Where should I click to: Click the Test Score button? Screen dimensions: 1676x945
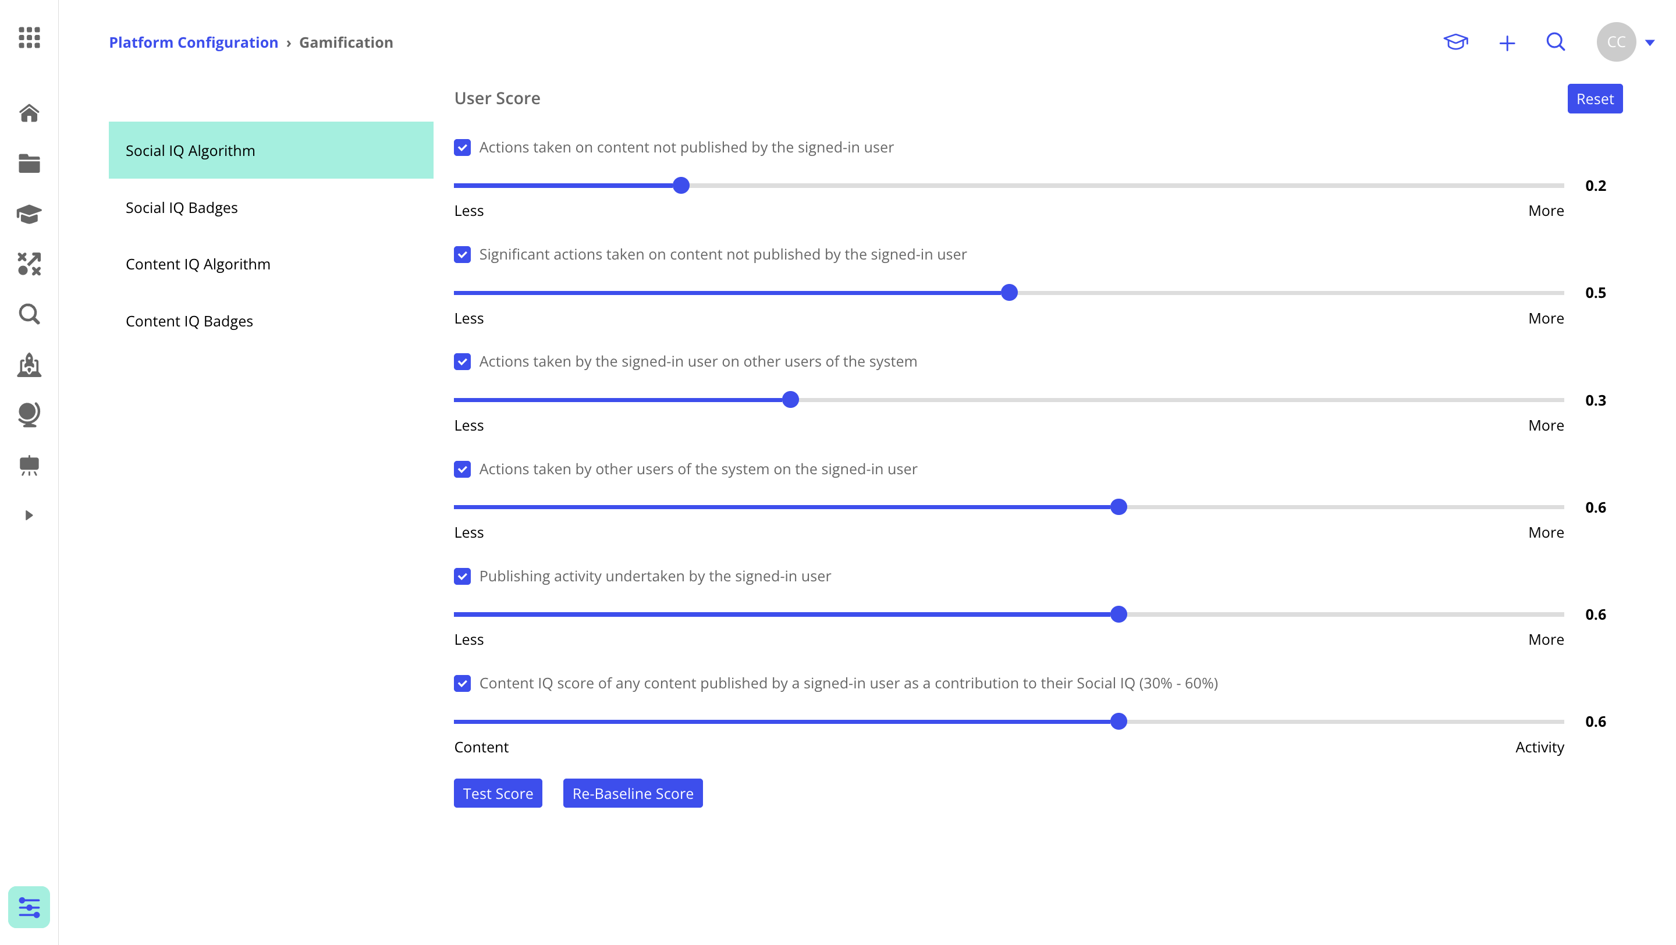498,793
